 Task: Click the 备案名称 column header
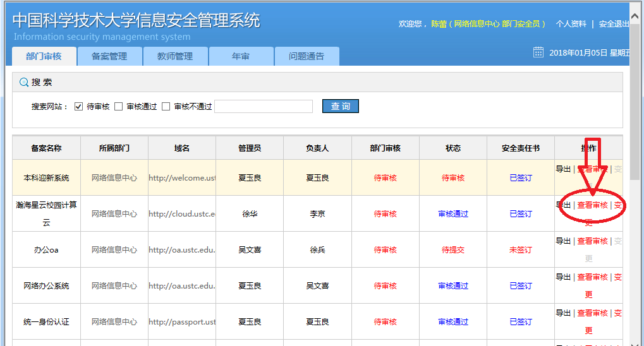46,148
